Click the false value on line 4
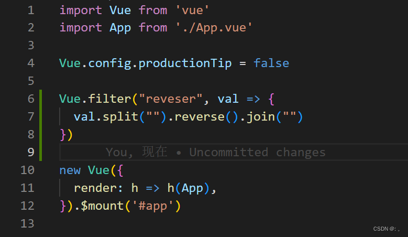Viewport: 408px width, 237px height. click(x=271, y=63)
